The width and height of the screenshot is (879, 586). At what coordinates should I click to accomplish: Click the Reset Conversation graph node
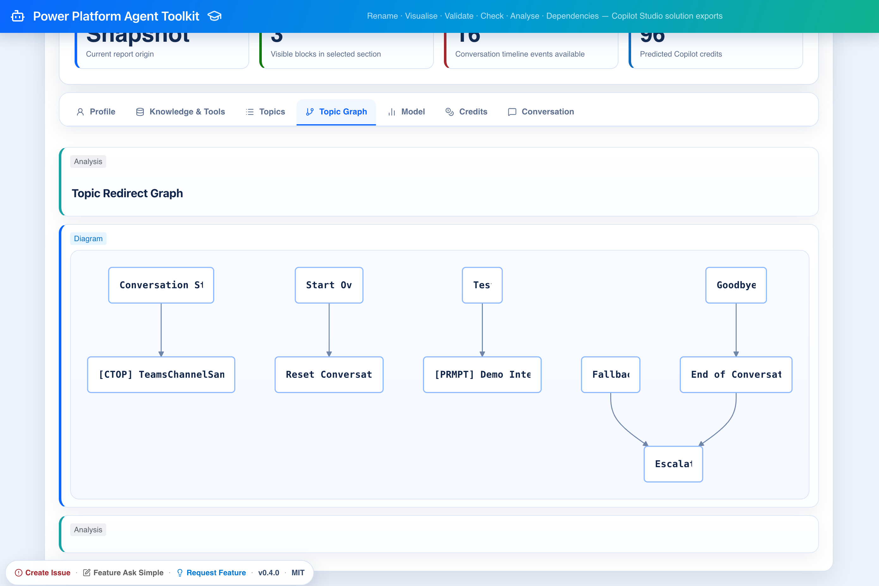[329, 375]
